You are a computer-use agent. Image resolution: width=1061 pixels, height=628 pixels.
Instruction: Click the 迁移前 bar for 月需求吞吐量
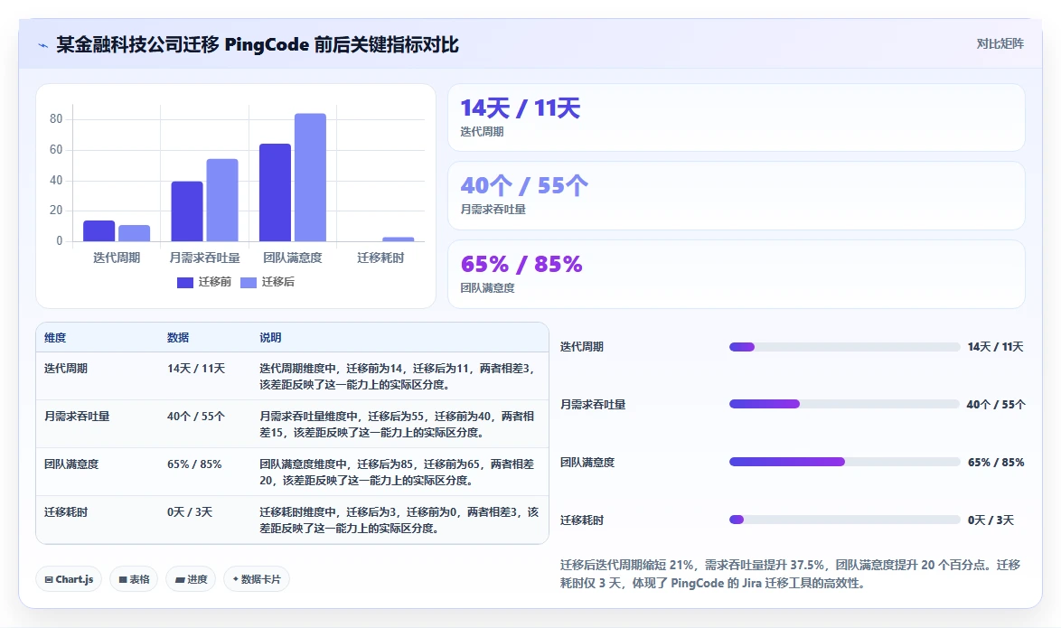187,211
